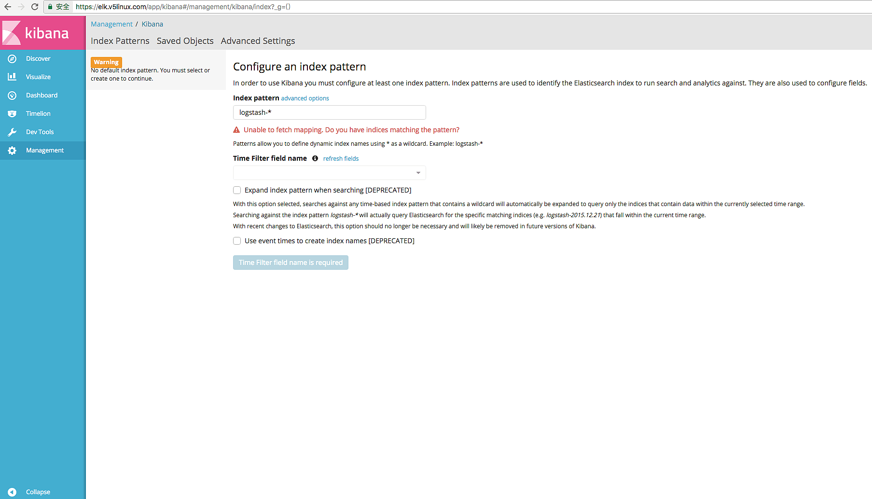
Task: Open Dashboard via gauge icon
Action: point(12,96)
